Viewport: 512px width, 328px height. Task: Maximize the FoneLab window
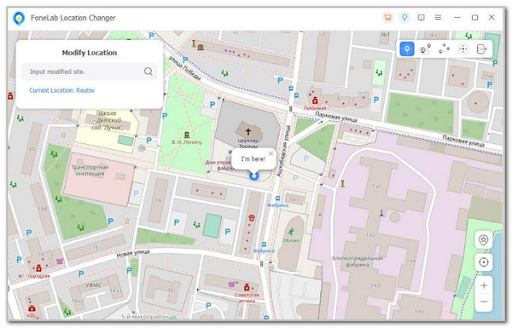point(474,17)
